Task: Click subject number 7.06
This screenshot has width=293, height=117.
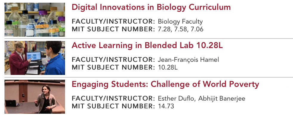Action: pyautogui.click(x=197, y=29)
